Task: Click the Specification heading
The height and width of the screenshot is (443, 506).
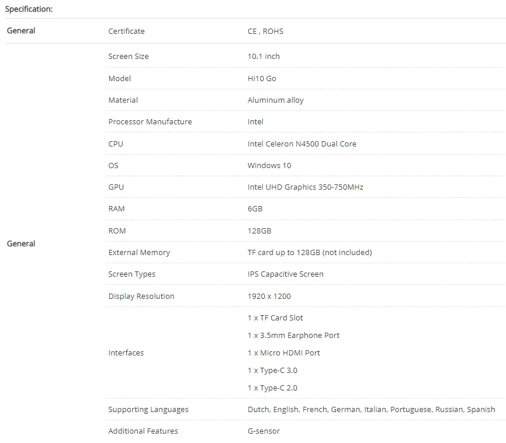Action: (28, 9)
